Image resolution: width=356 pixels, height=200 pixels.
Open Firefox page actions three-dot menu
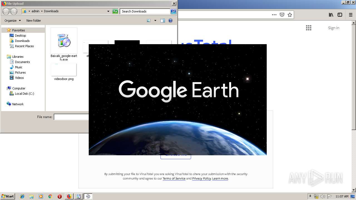click(274, 15)
